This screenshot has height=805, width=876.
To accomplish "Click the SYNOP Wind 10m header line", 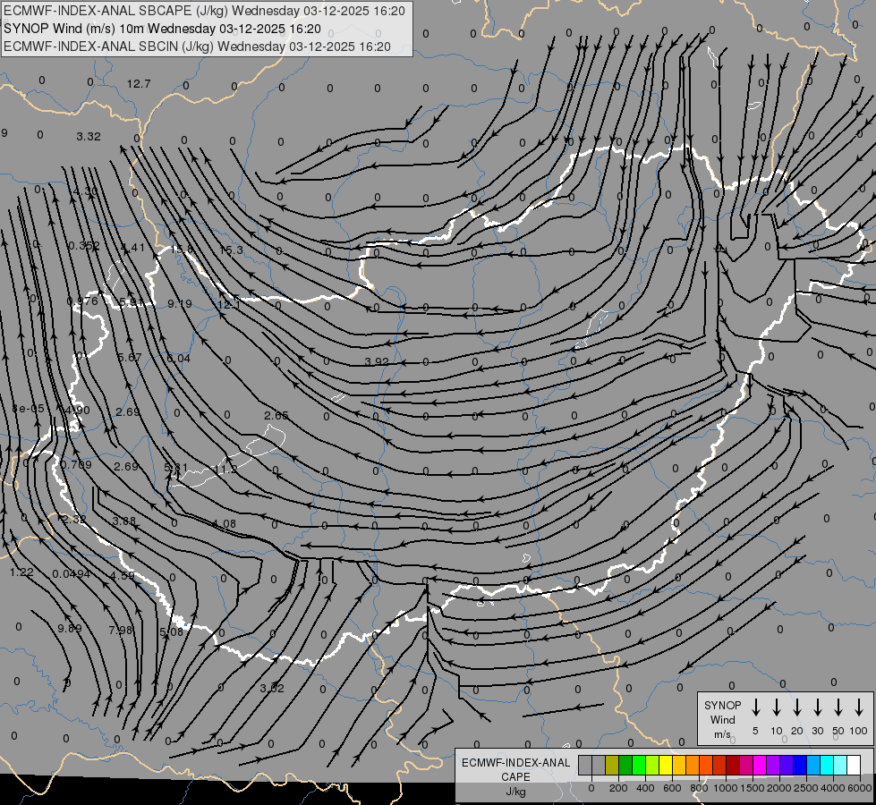I will pos(162,29).
